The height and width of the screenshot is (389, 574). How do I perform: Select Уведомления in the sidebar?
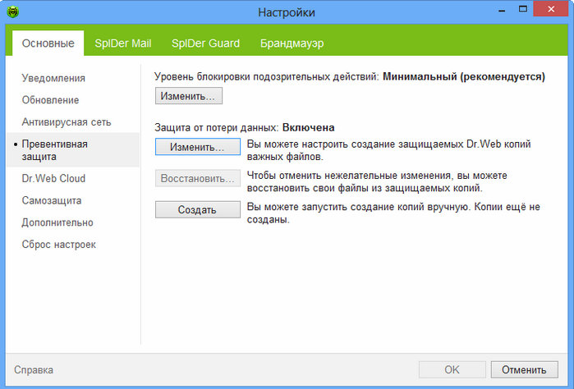(x=53, y=78)
